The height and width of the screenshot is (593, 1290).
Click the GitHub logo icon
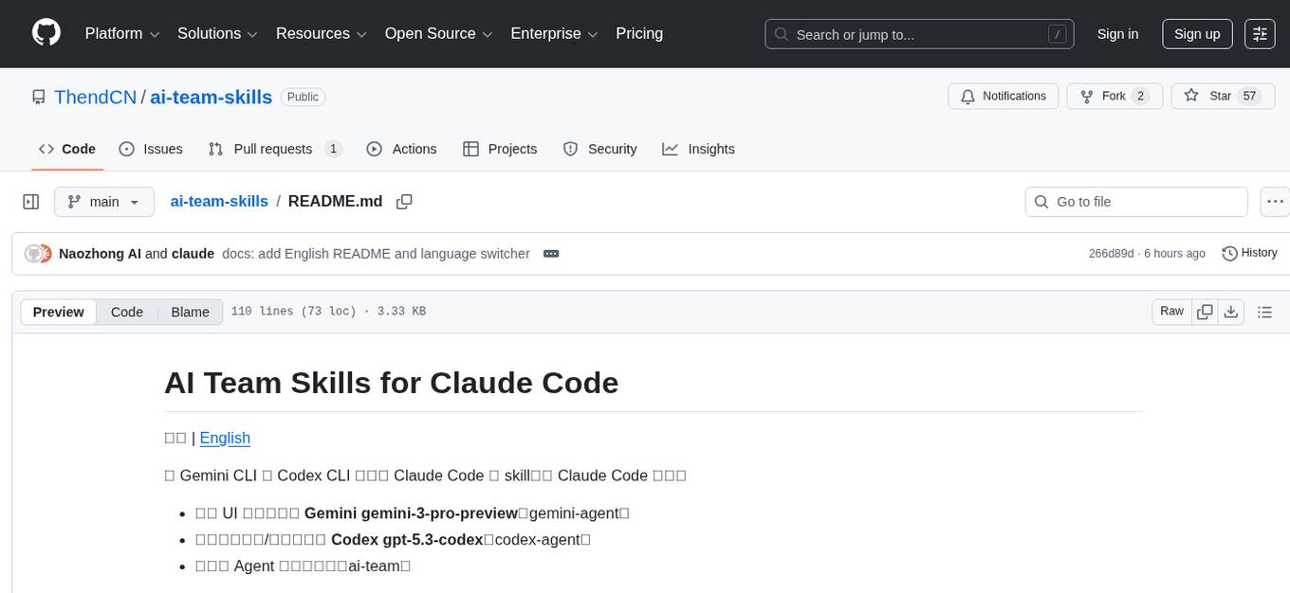click(x=46, y=33)
